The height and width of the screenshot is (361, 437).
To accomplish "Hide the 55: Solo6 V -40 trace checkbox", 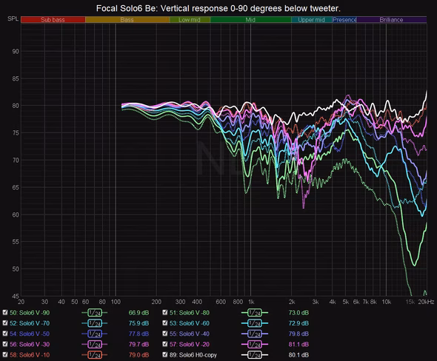I will (165, 334).
